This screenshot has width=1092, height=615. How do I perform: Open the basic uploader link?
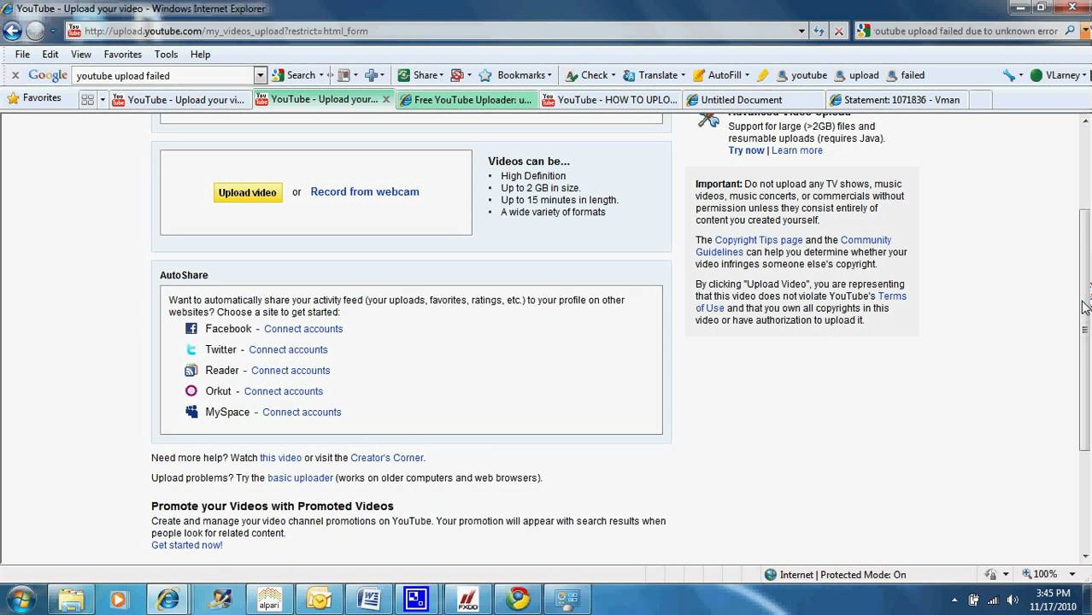(x=300, y=477)
